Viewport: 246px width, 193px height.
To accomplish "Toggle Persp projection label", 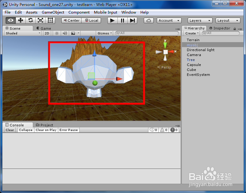I will pos(164,67).
